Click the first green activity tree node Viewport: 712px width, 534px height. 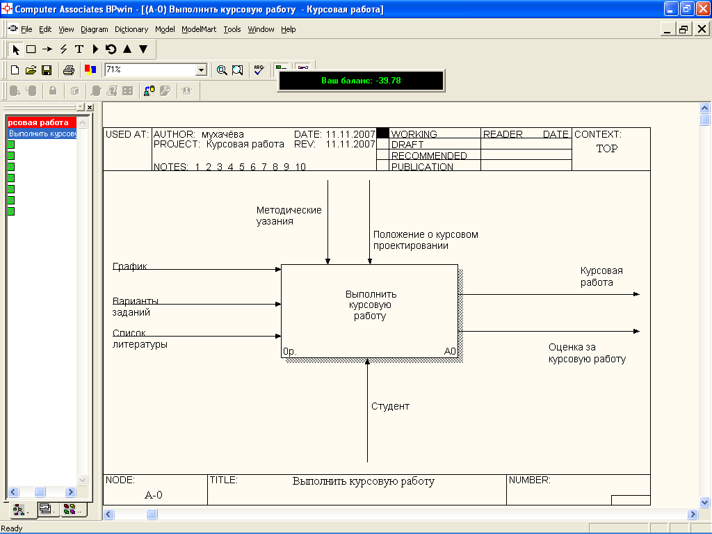coord(11,145)
